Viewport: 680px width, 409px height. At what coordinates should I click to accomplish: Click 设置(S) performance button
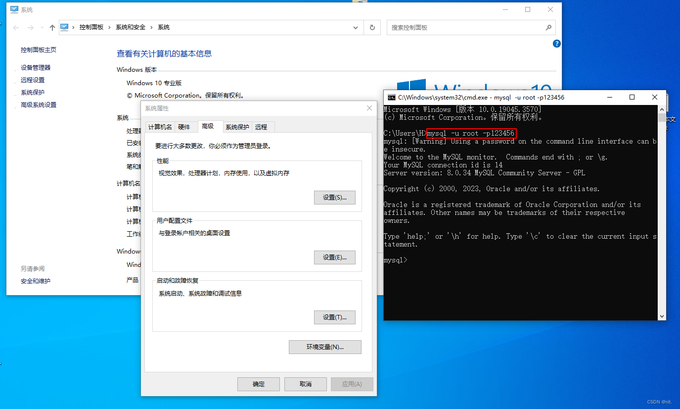(335, 198)
